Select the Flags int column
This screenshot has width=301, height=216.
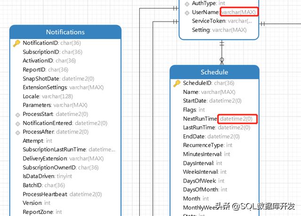194,109
